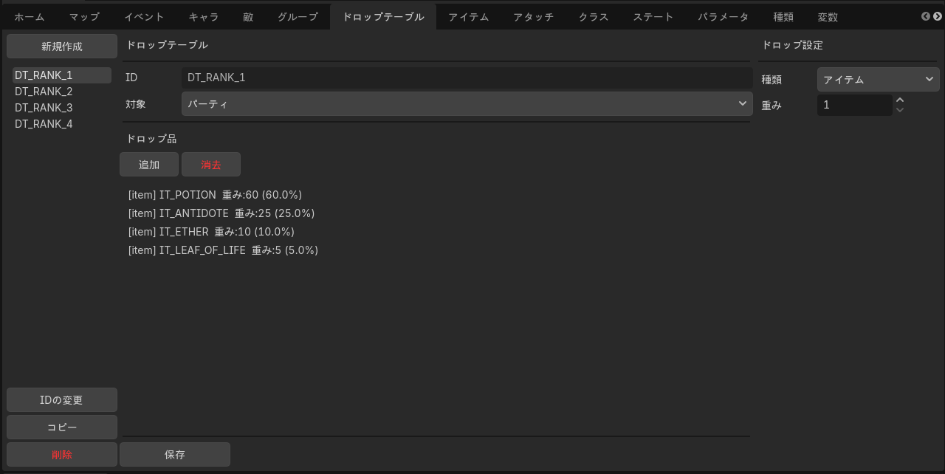Open the クラス tab
945x474 pixels.
pos(594,17)
